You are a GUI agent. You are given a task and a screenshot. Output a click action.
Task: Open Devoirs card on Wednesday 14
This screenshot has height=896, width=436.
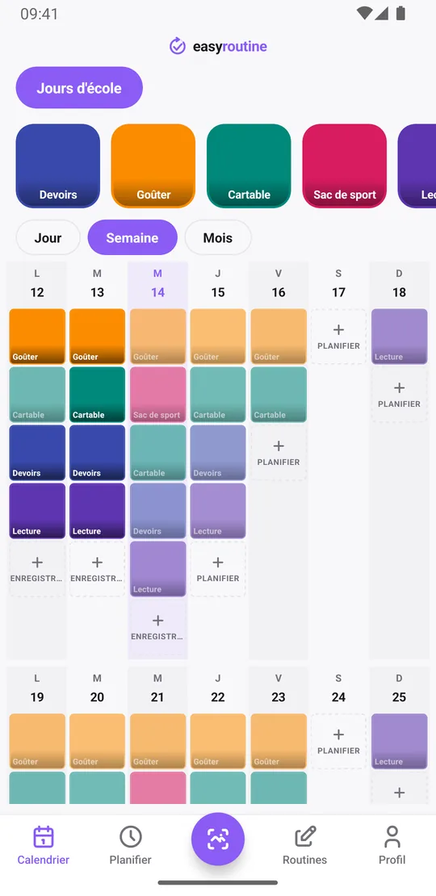coord(157,511)
